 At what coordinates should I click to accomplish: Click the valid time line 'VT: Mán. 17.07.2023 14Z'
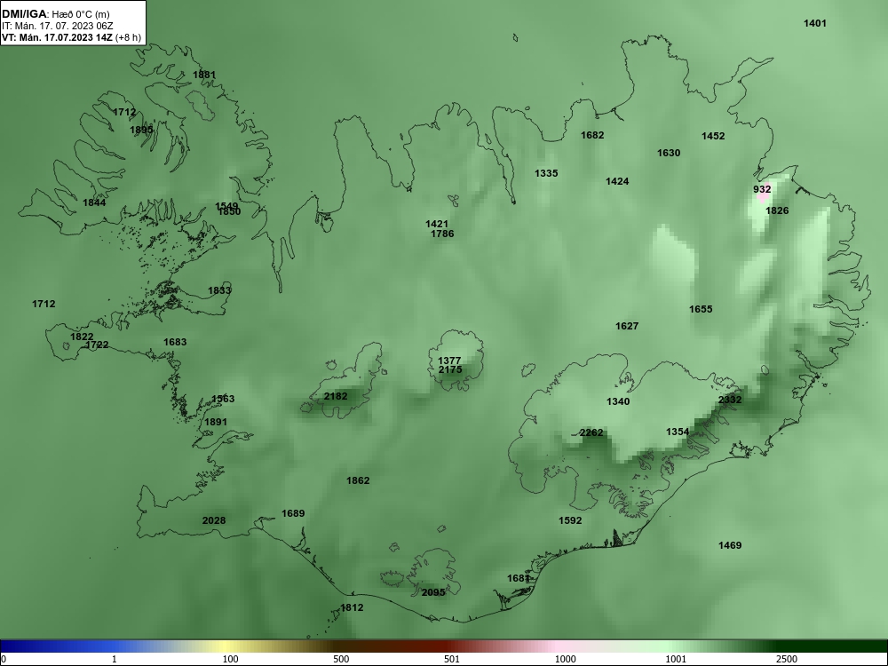[x=58, y=38]
